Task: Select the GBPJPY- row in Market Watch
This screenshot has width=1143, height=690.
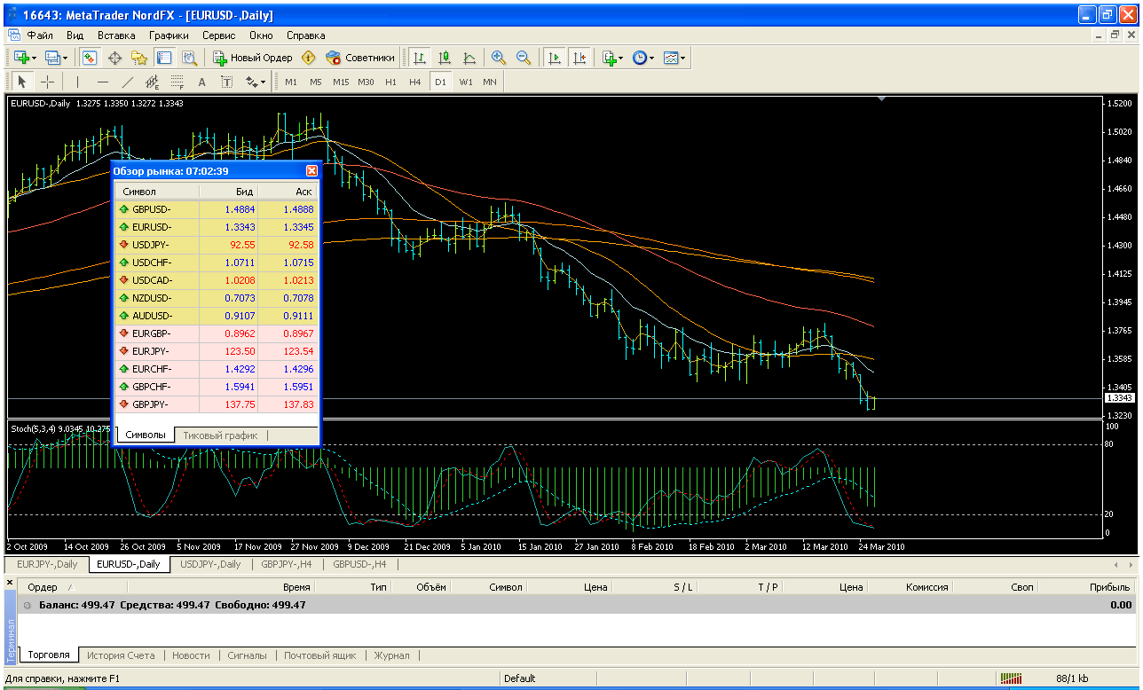Action: click(217, 404)
